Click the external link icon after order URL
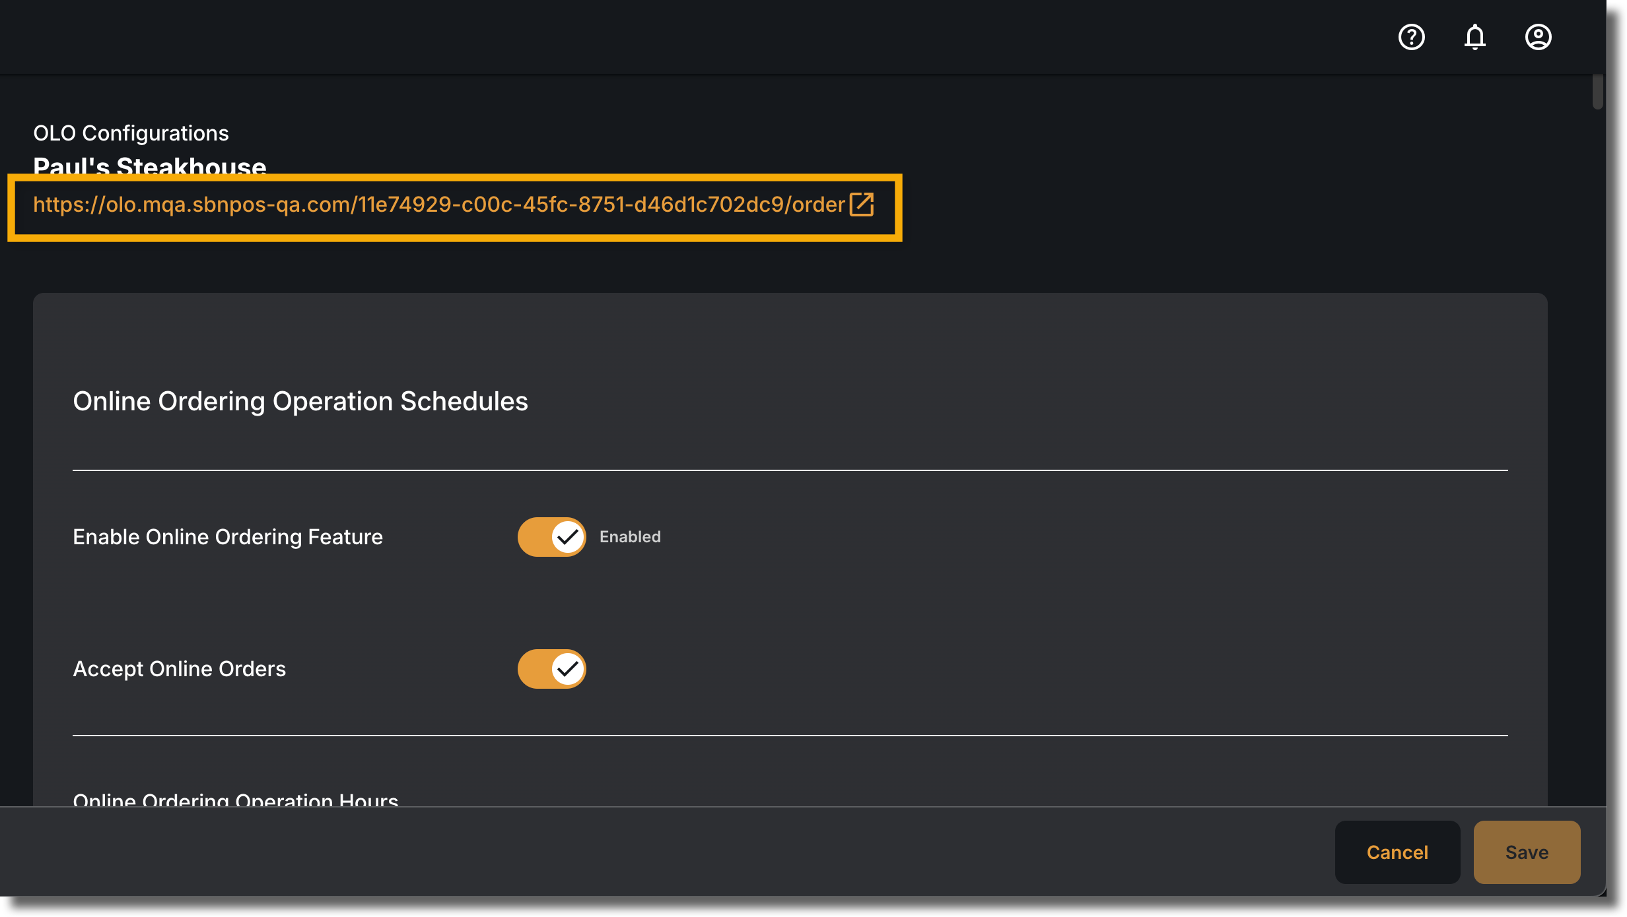 point(861,205)
